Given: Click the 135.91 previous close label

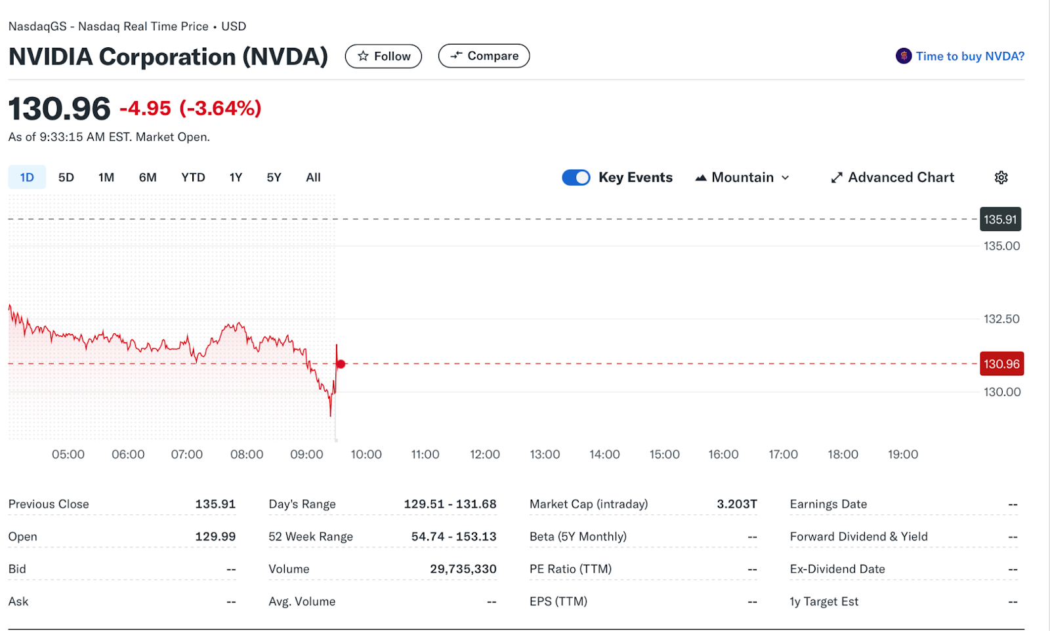Looking at the screenshot, I should [1000, 219].
